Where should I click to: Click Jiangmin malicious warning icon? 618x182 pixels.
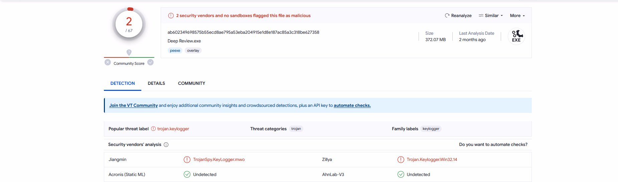(187, 160)
